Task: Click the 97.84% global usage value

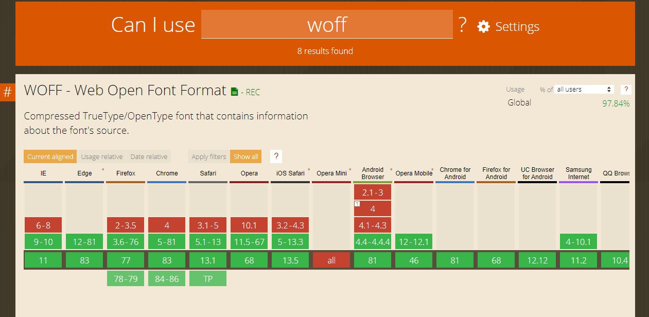Action: [x=616, y=103]
